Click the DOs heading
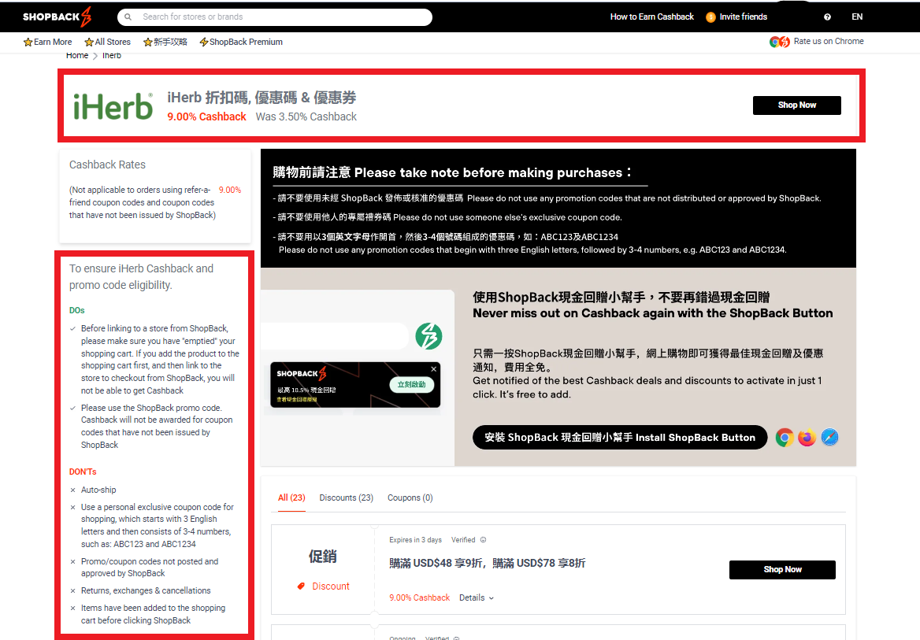Viewport: 920px width, 640px height. tap(77, 310)
